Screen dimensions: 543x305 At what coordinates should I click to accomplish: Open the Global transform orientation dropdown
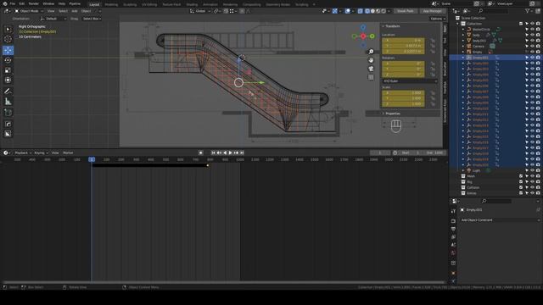click(200, 11)
